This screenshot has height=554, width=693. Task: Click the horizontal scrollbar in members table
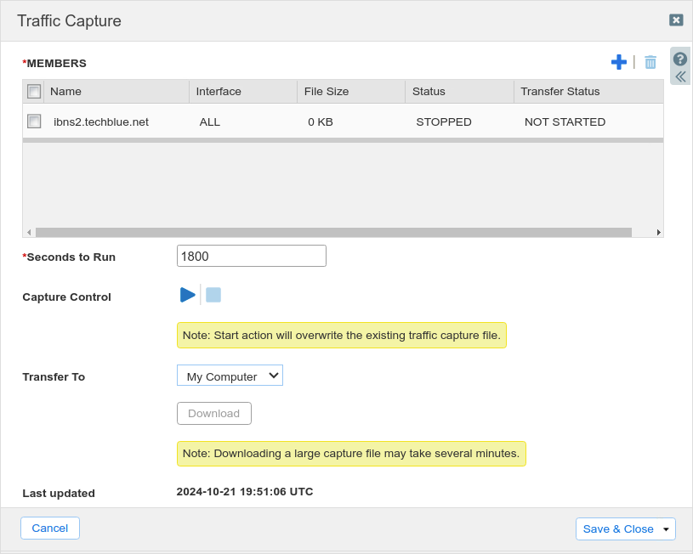coord(333,232)
